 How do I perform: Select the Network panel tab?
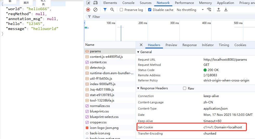(x=163, y=3)
